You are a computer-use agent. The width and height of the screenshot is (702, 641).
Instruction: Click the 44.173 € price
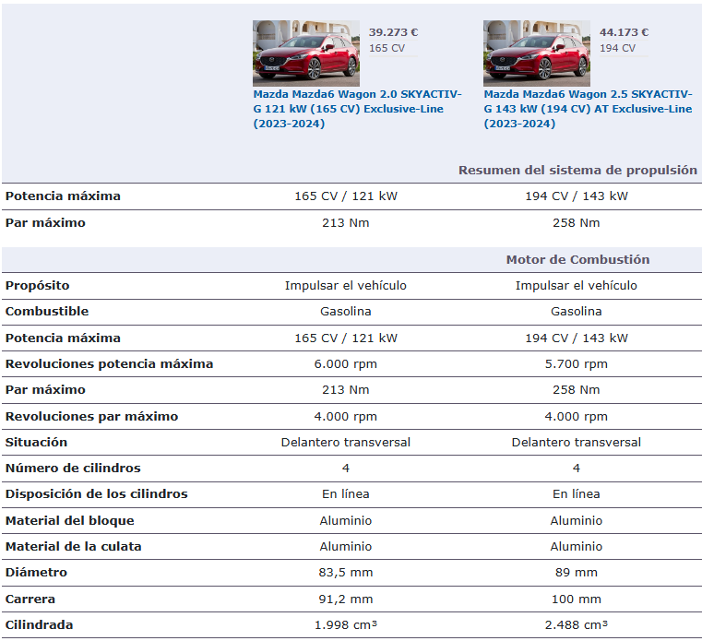coord(624,32)
